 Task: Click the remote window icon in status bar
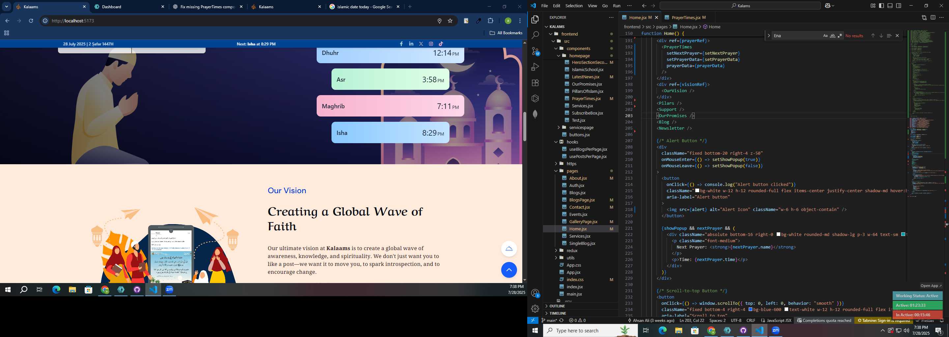pos(533,321)
